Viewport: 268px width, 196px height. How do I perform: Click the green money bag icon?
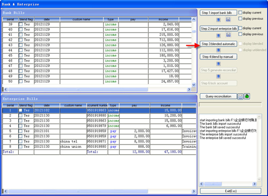(x=247, y=96)
